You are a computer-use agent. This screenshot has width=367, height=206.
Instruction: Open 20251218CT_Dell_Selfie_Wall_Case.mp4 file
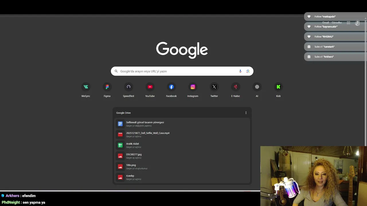[182, 134]
